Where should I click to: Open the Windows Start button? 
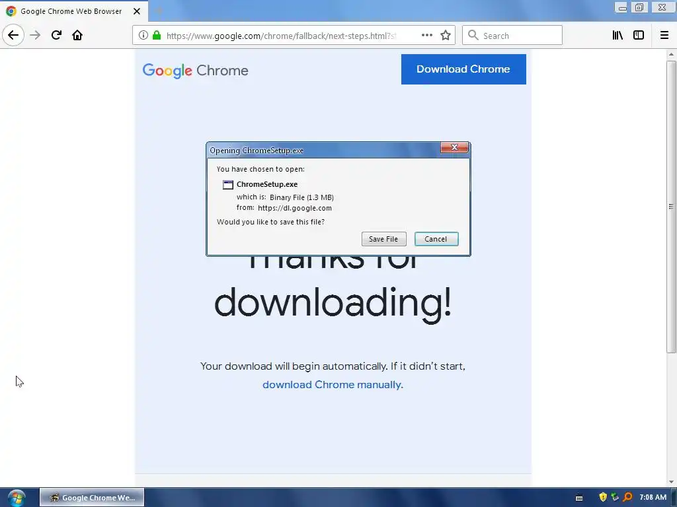(17, 498)
